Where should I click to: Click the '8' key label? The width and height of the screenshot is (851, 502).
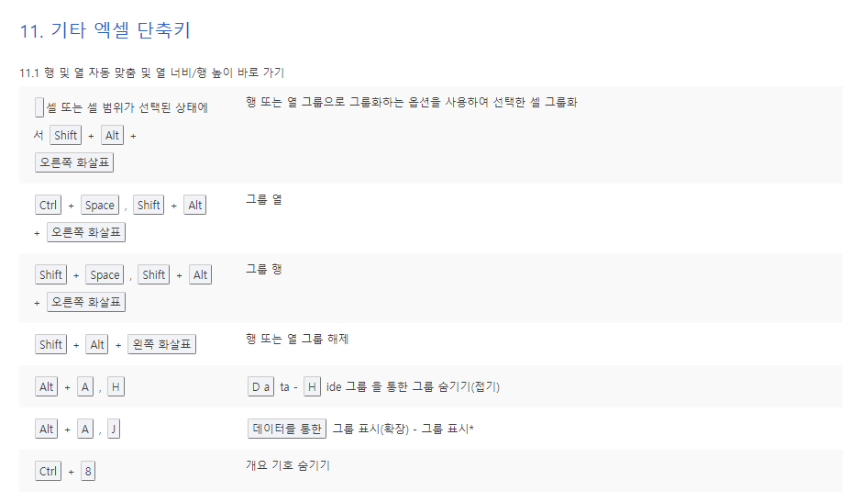(x=88, y=471)
